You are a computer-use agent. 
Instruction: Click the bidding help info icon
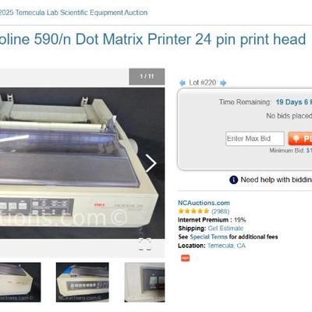[234, 179]
